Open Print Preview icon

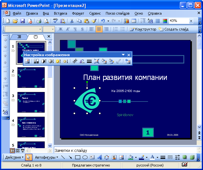coord(46,21)
